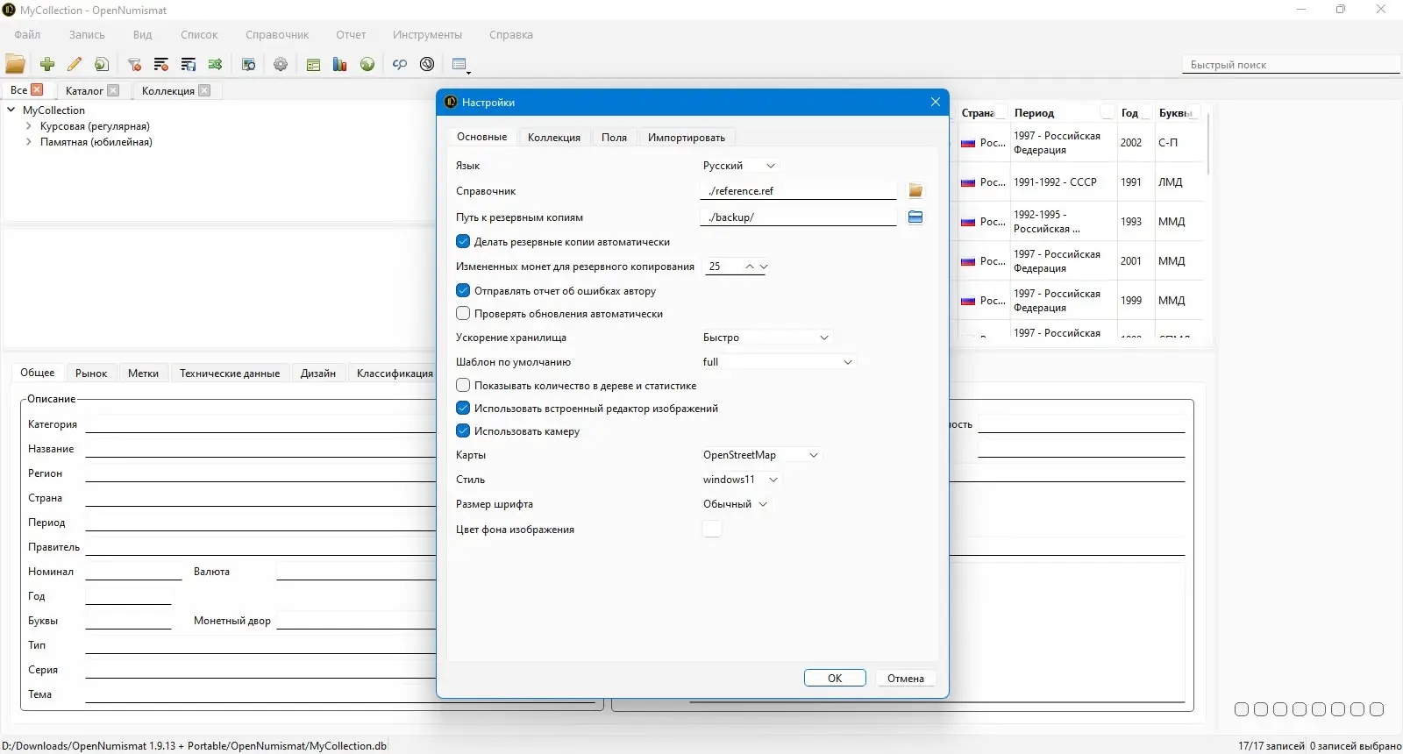The image size is (1403, 754).
Task: Click the blue chain link toolbar icon
Action: pyautogui.click(x=400, y=64)
